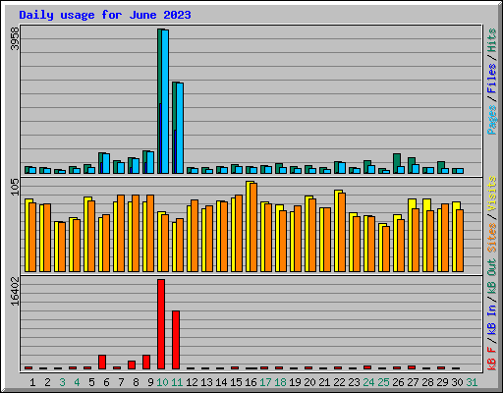Click day 22 on the x-axis
This screenshot has height=393, width=503.
[339, 382]
